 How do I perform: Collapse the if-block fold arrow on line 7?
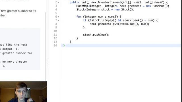59,20
